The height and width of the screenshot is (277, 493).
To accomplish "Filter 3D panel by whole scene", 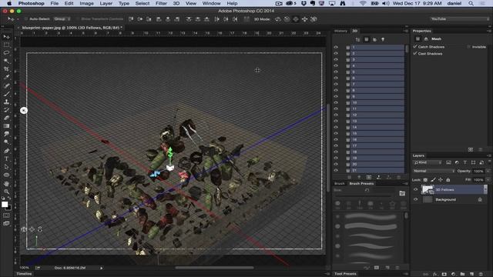I will click(357, 39).
